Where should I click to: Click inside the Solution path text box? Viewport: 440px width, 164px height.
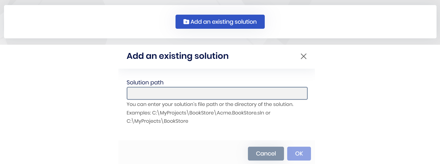click(x=217, y=93)
